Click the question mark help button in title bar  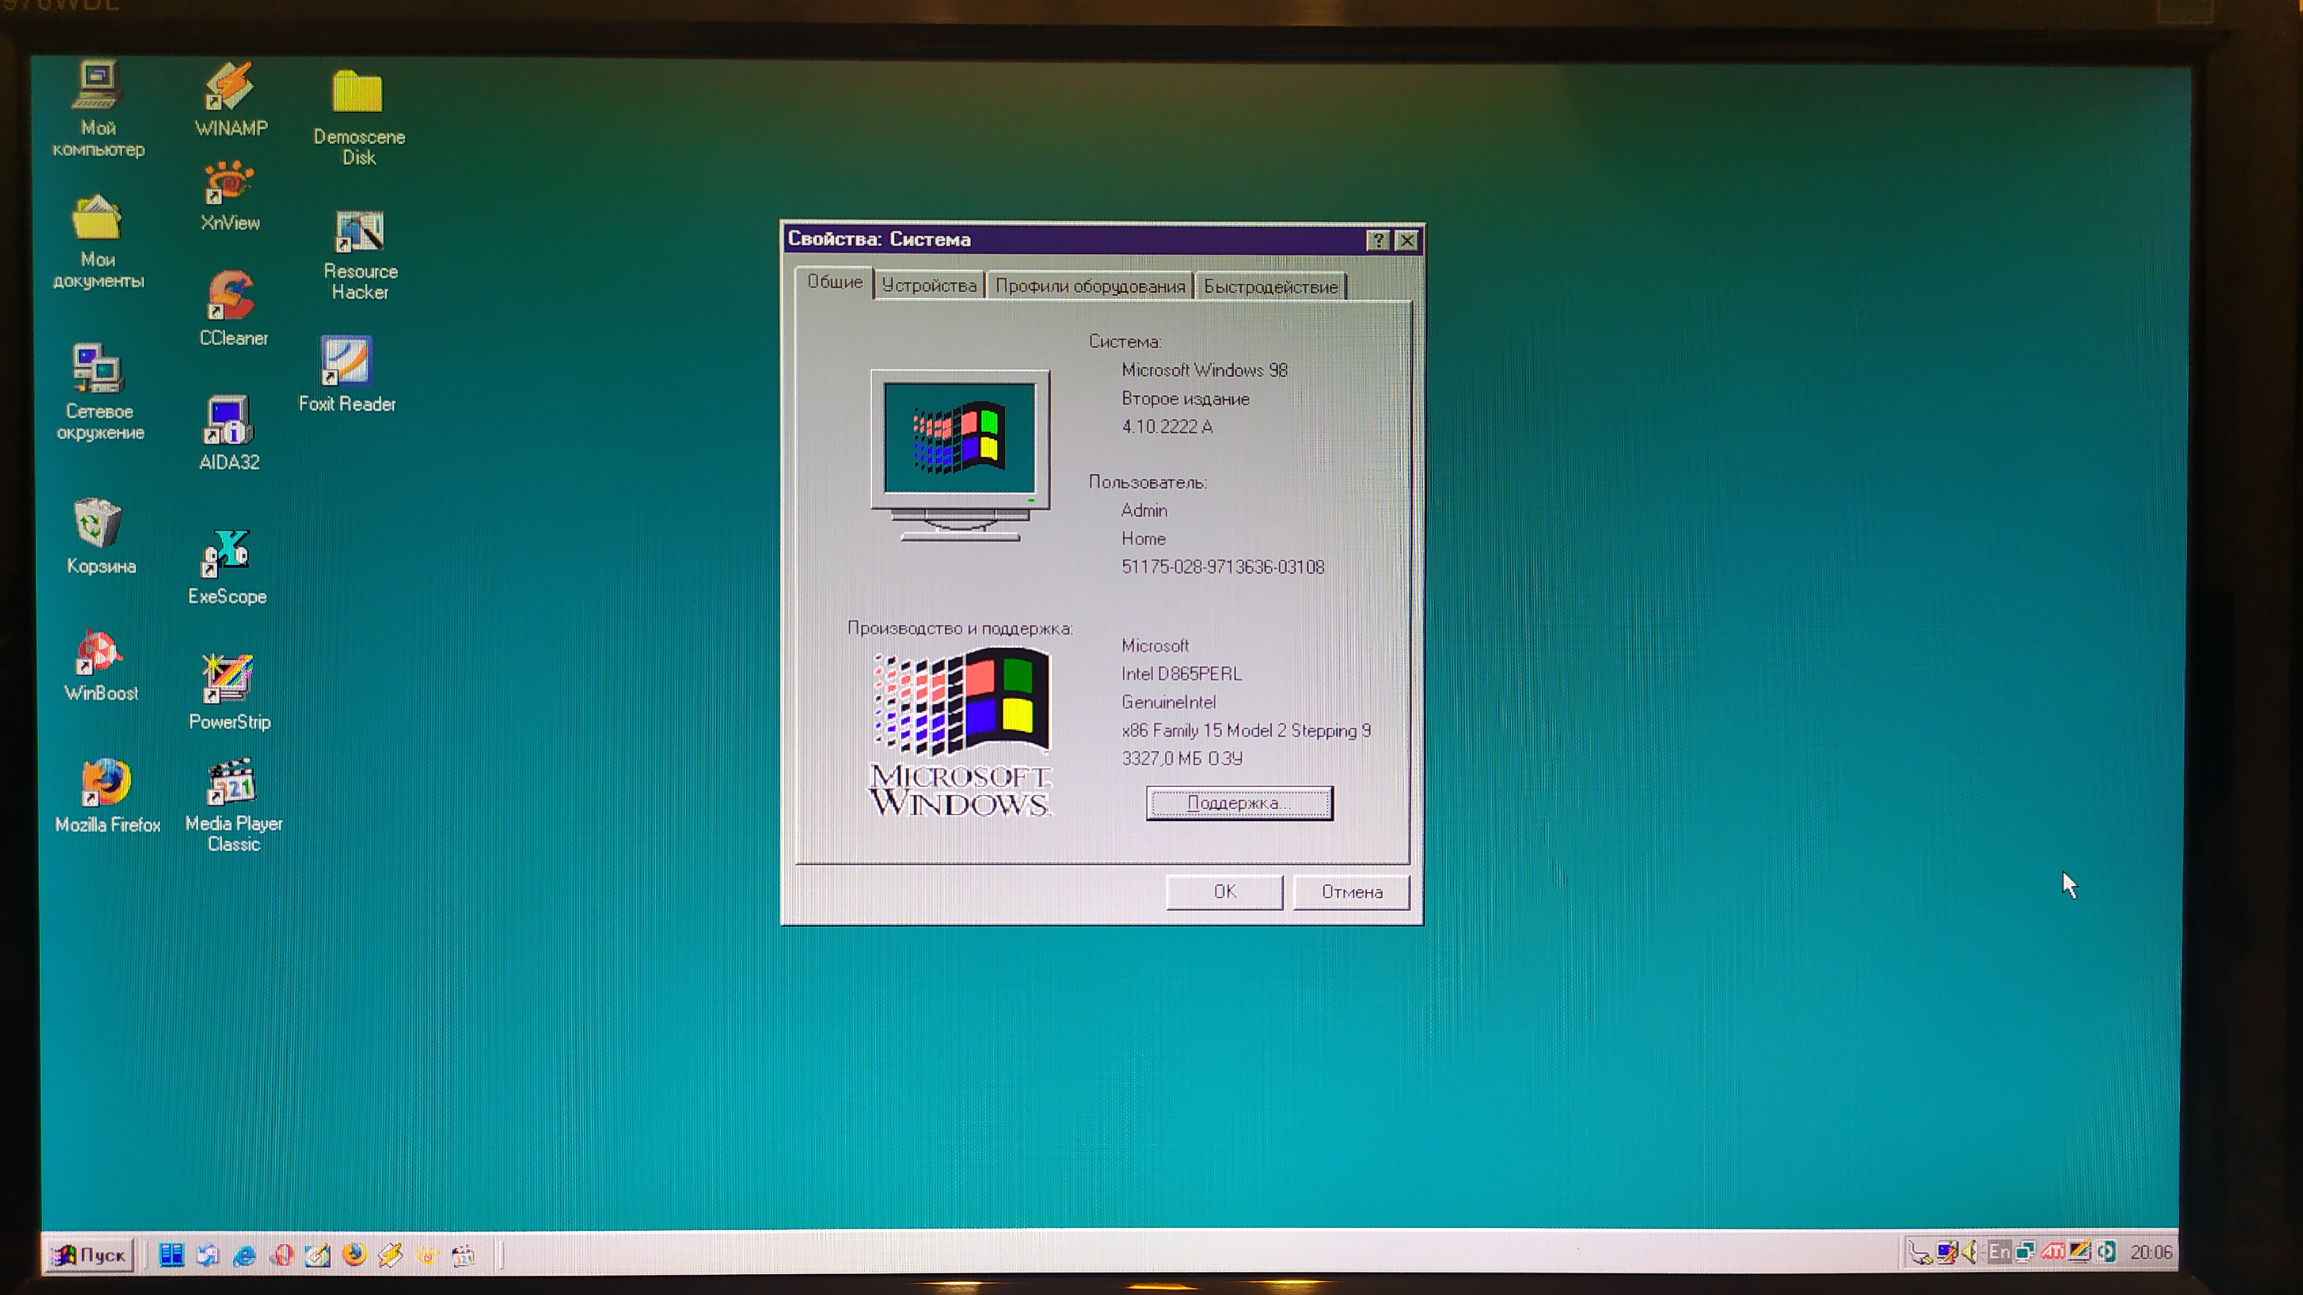point(1378,239)
